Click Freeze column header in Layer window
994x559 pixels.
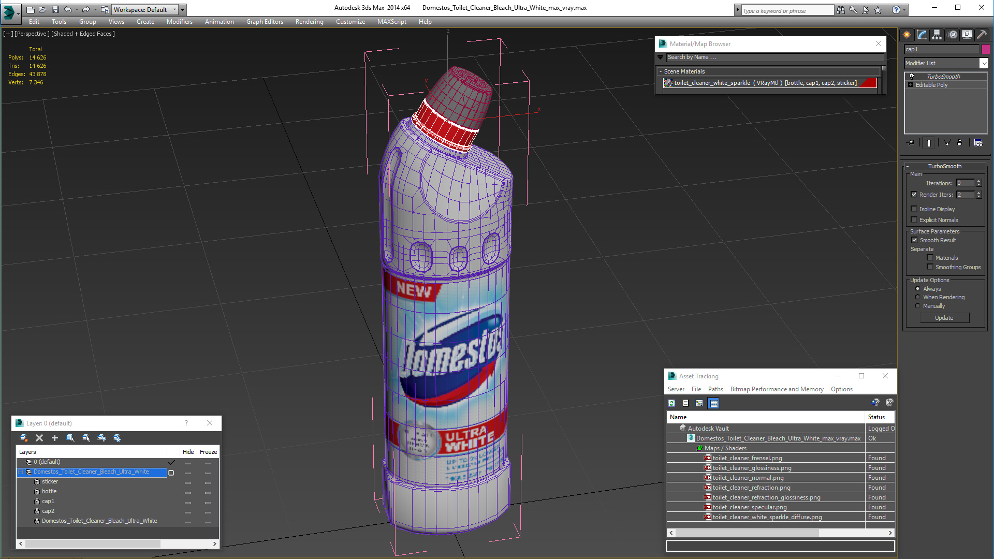(208, 452)
